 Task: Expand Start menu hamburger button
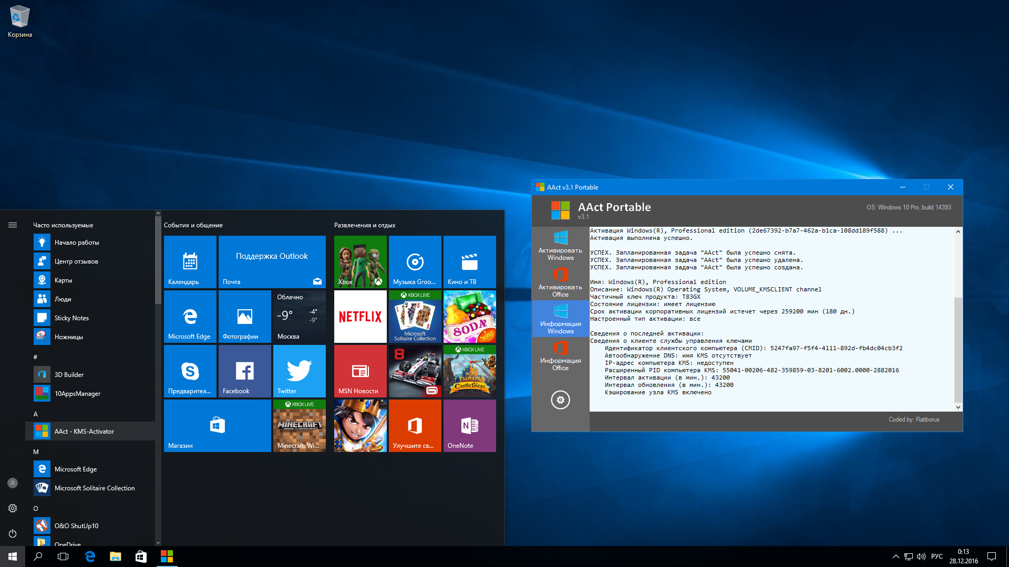pos(13,225)
